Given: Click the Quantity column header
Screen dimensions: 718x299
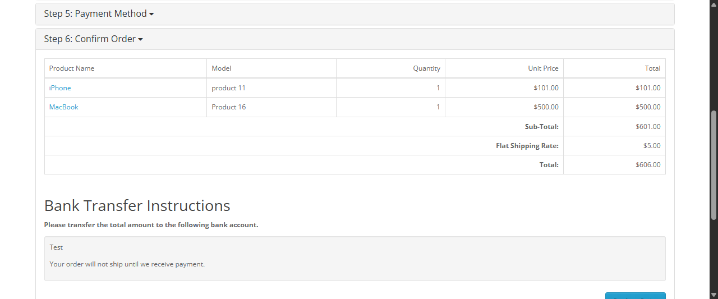Looking at the screenshot, I should pos(426,68).
